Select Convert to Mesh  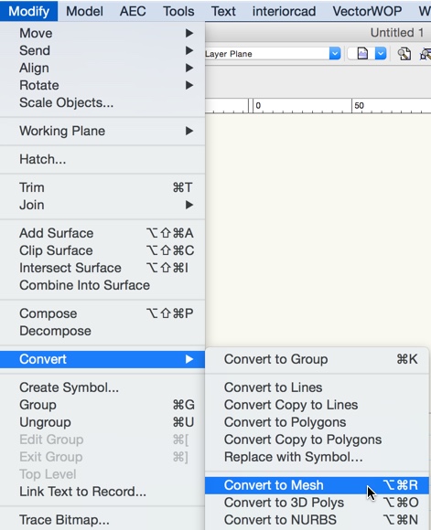pyautogui.click(x=317, y=485)
